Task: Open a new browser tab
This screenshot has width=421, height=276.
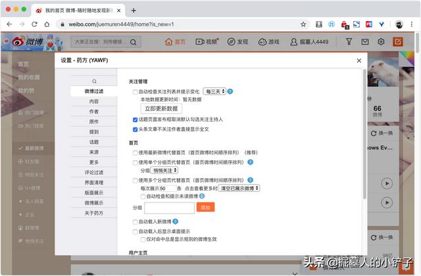Action: 134,11
